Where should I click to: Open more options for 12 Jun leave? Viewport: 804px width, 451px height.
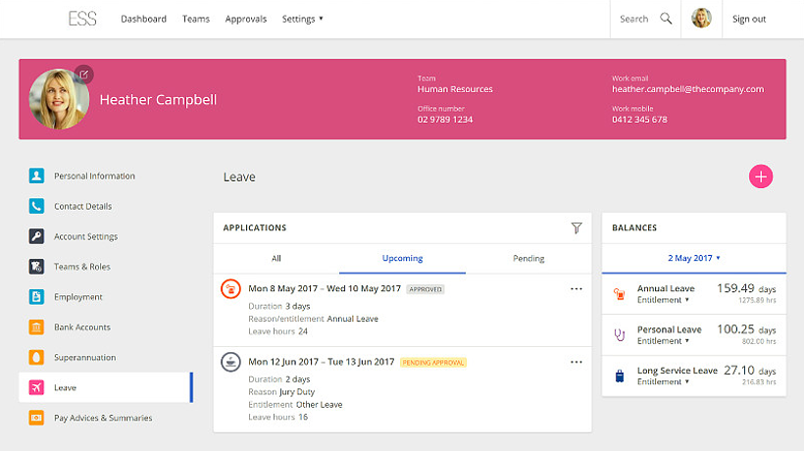tap(577, 362)
